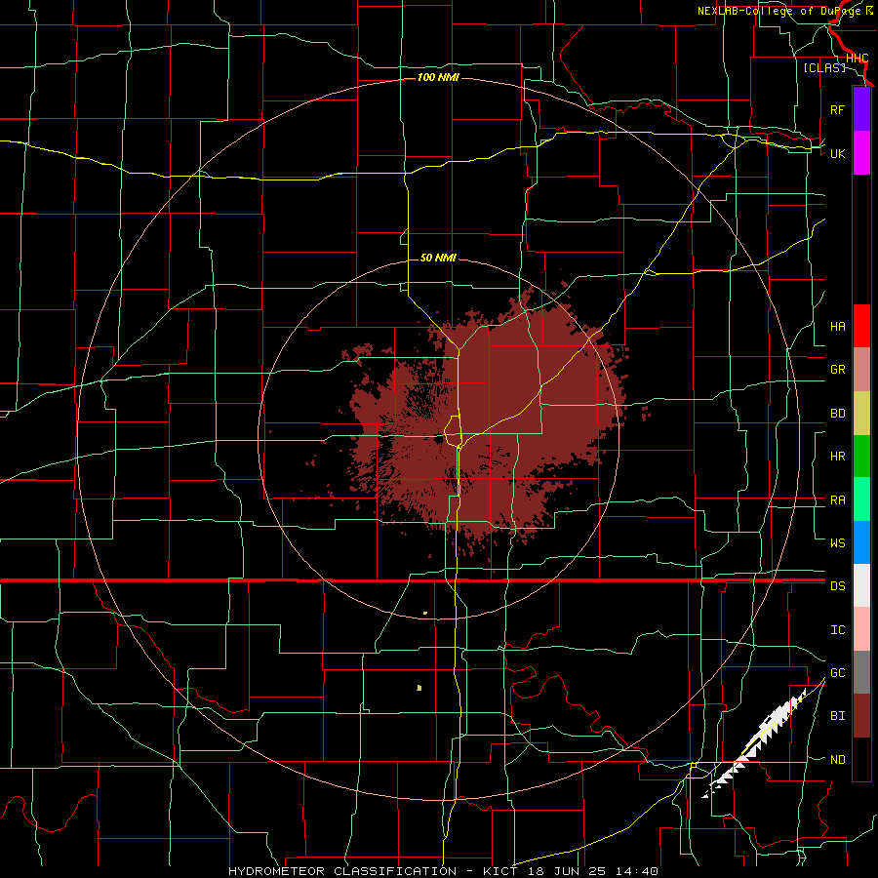Click the HR green legend swatch
The height and width of the screenshot is (878, 878).
pos(861,457)
